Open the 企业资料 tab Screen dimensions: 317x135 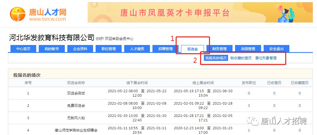pyautogui.click(x=80, y=49)
